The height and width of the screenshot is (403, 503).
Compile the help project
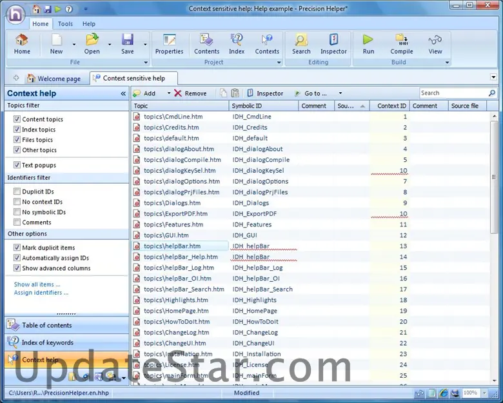pos(401,44)
